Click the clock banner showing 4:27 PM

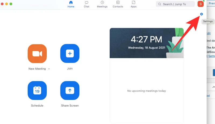[146, 43]
